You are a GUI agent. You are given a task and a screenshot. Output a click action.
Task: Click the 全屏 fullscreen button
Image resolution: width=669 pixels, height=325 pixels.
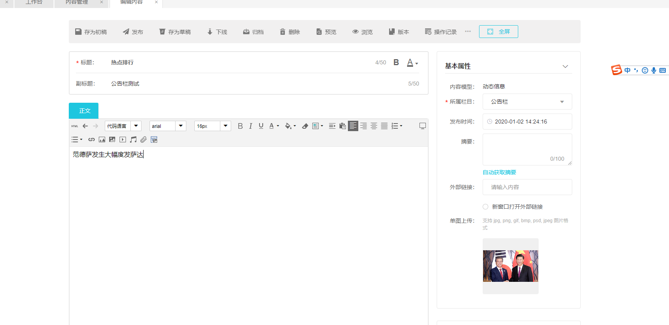[x=498, y=32]
